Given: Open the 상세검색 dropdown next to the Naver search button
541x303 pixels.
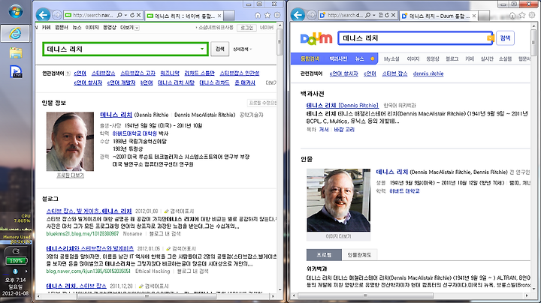Looking at the screenshot, I should click(x=242, y=49).
